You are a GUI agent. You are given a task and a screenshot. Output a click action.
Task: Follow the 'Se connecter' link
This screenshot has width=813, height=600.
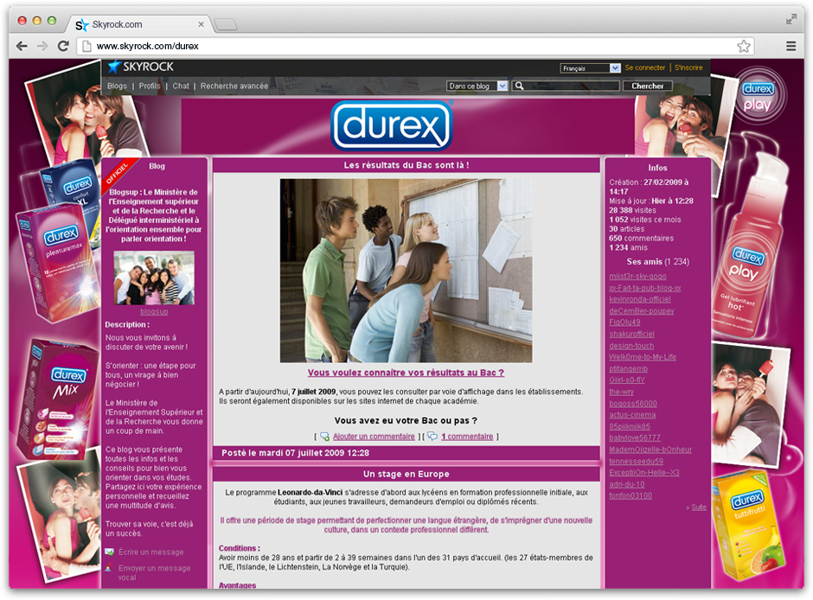(x=644, y=67)
